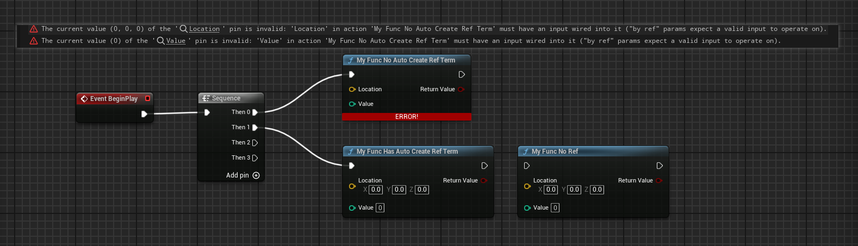Click the Value link in the second error message
This screenshot has width=858, height=246.
pos(176,41)
